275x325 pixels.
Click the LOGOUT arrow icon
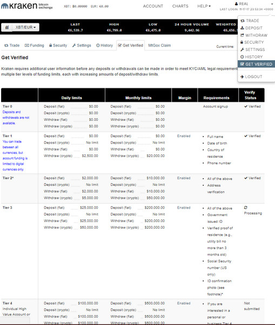[242, 77]
